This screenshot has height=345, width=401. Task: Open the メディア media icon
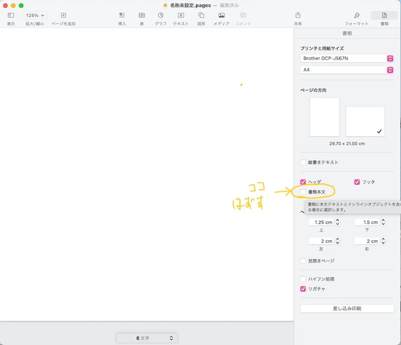click(221, 16)
